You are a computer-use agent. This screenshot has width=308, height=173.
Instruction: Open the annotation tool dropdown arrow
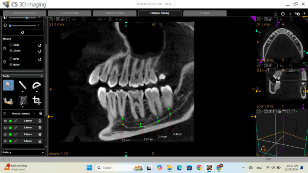point(23,107)
